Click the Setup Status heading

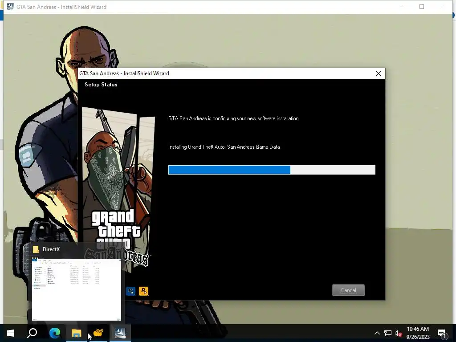pyautogui.click(x=101, y=85)
